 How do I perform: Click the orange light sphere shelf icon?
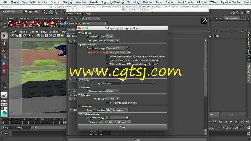(x=52, y=24)
